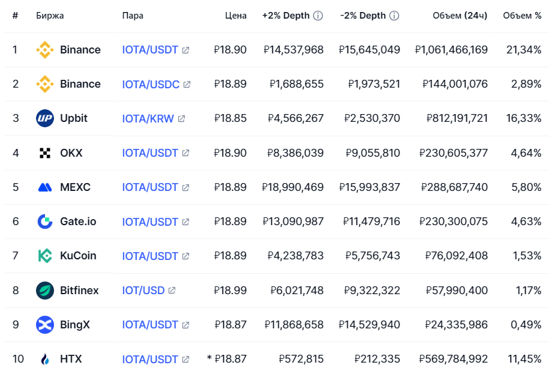Open the IOT/USD pair on Bitfinex
This screenshot has width=549, height=371.
coord(143,291)
